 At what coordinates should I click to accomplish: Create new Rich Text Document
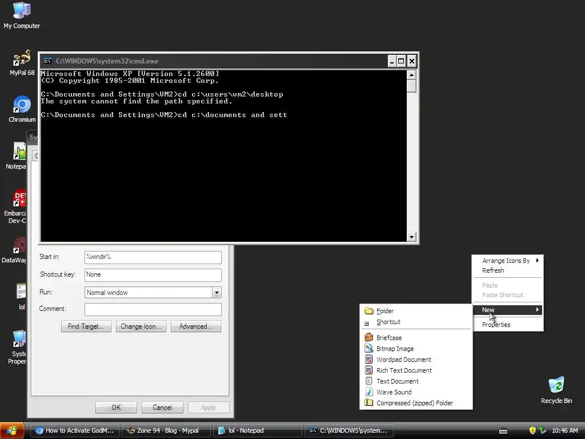(x=416, y=370)
